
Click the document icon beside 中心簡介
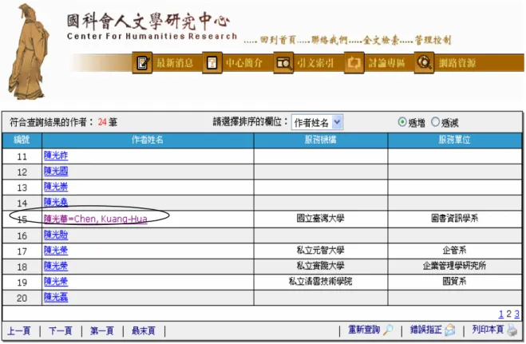pyautogui.click(x=212, y=63)
